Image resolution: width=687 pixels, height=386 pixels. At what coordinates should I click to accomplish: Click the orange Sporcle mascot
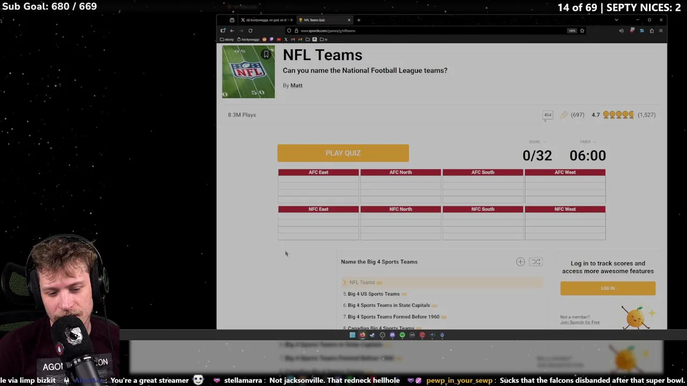tap(635, 317)
